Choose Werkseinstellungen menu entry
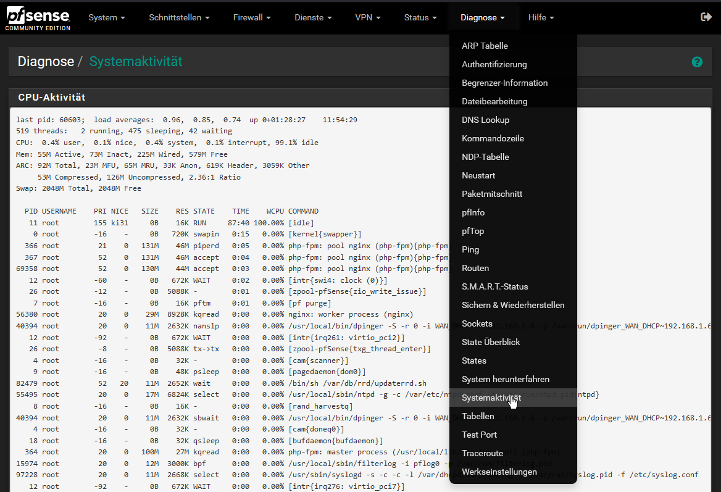 (513, 472)
